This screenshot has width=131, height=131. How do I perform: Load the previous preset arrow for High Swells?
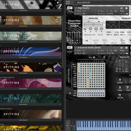coord(114,8)
